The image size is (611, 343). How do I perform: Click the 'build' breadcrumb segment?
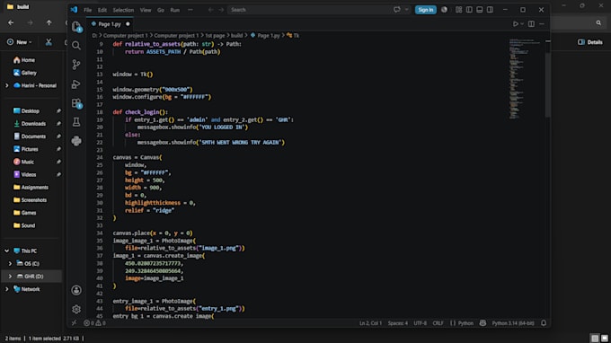click(x=236, y=35)
